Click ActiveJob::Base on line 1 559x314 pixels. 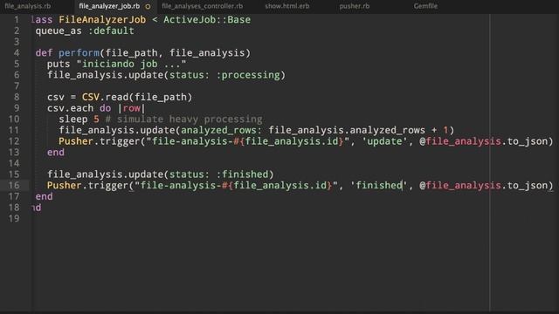(207, 19)
